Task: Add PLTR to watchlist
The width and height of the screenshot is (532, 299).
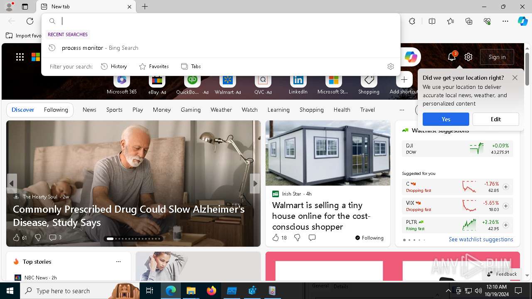Action: coord(505,225)
